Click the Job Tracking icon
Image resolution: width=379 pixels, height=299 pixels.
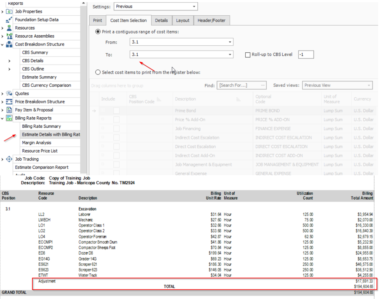pyautogui.click(x=9, y=159)
